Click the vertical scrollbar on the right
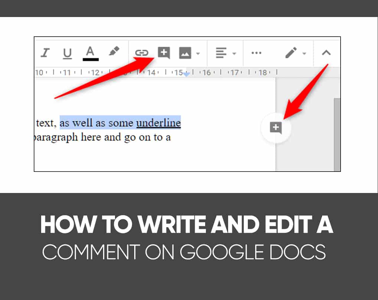The image size is (378, 300). [337, 134]
